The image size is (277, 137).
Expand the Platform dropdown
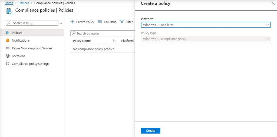click(x=206, y=25)
